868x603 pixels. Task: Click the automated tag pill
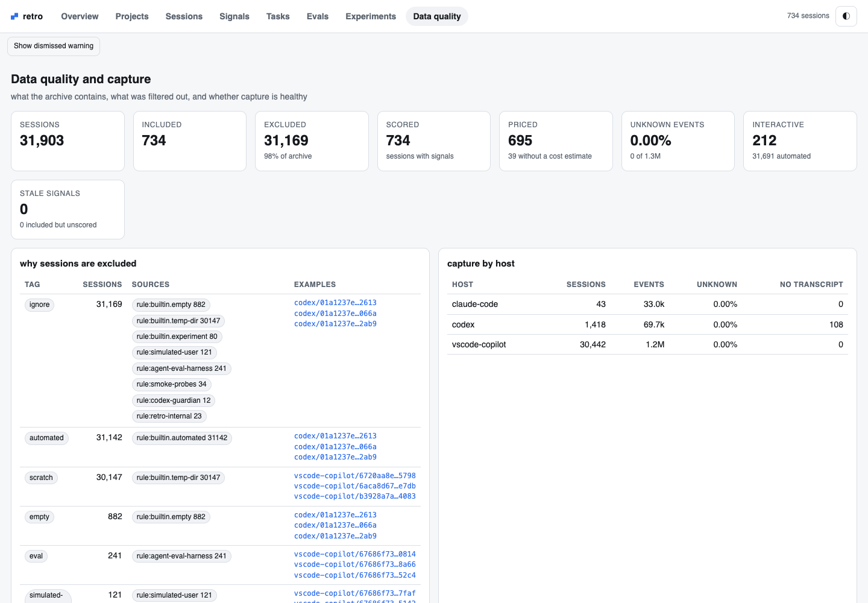click(x=46, y=438)
